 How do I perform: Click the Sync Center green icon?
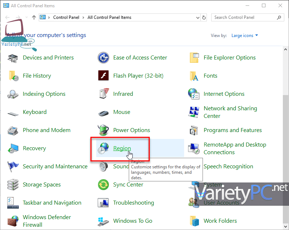103,185
